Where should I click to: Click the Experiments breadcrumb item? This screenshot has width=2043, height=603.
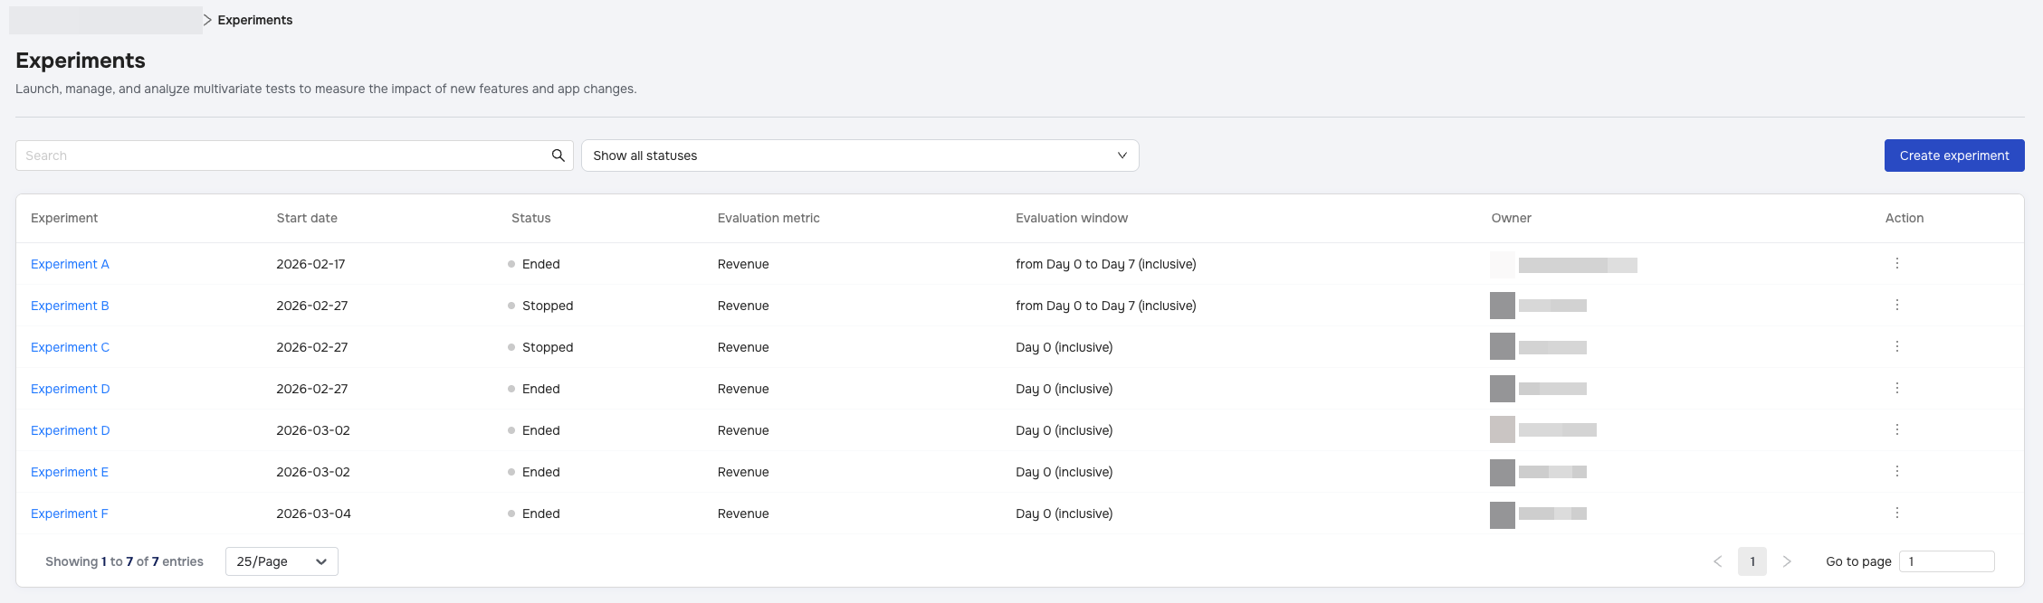254,20
